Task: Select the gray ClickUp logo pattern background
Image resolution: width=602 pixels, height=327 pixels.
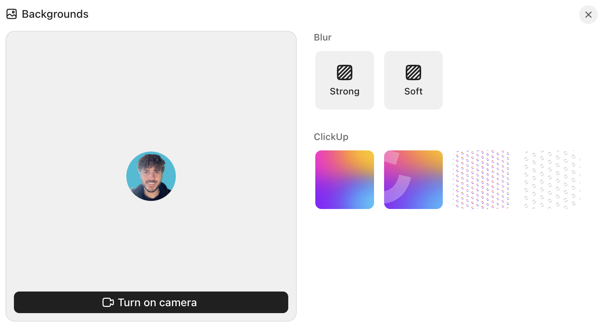Action: tap(551, 179)
